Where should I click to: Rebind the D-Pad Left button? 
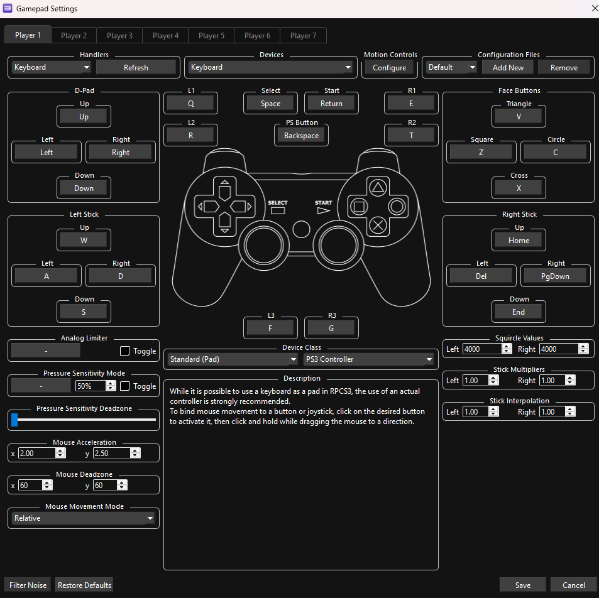click(x=47, y=153)
